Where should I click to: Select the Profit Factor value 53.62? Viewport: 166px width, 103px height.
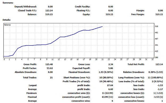pos(50,68)
